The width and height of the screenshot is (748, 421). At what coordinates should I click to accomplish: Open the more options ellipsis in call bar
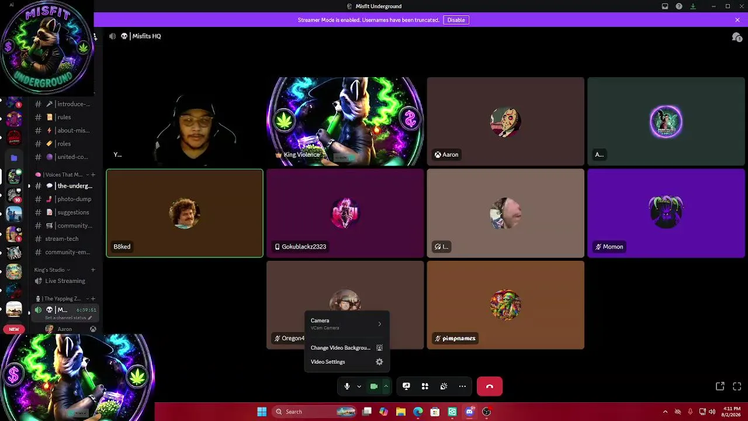coord(462,386)
